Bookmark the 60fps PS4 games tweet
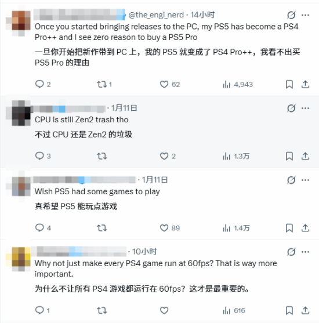Screen dimensions: 319x323 (289, 310)
